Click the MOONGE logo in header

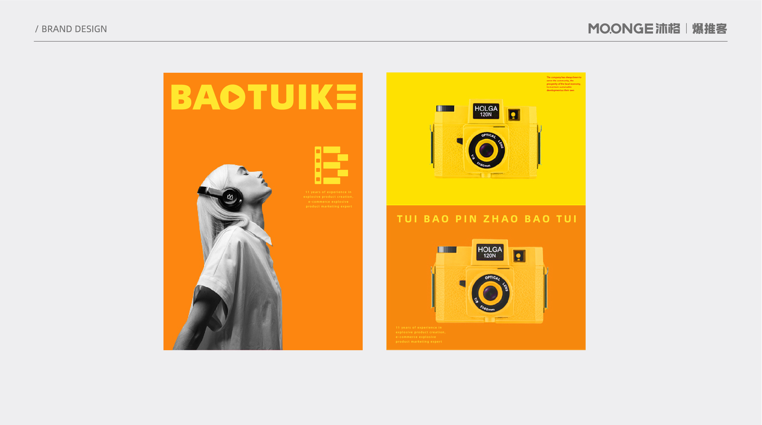coord(620,29)
